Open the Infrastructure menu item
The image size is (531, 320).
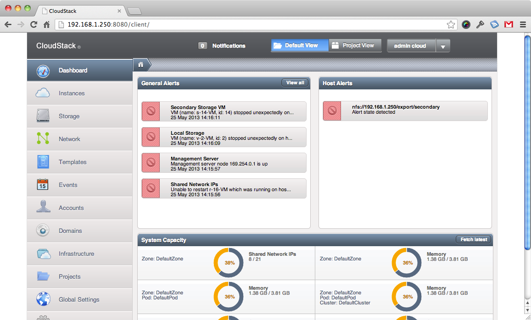tap(80, 254)
